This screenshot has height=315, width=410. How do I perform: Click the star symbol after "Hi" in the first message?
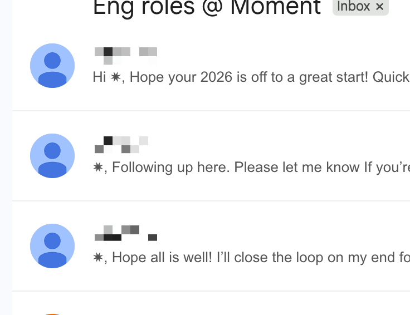pyautogui.click(x=115, y=77)
